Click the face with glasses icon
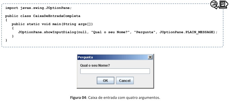 [214, 5]
